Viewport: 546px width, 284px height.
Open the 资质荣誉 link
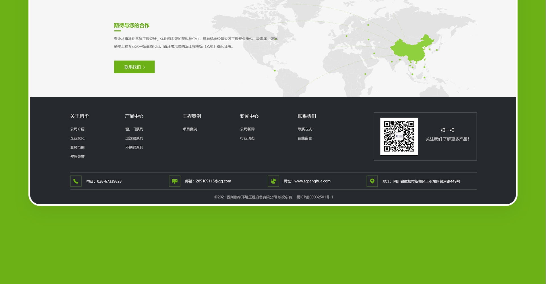tap(77, 156)
